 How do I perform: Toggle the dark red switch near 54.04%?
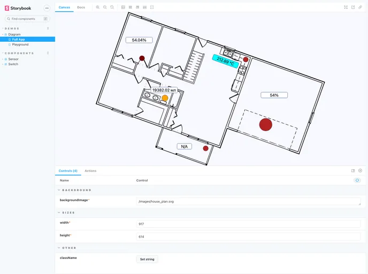coord(142,58)
